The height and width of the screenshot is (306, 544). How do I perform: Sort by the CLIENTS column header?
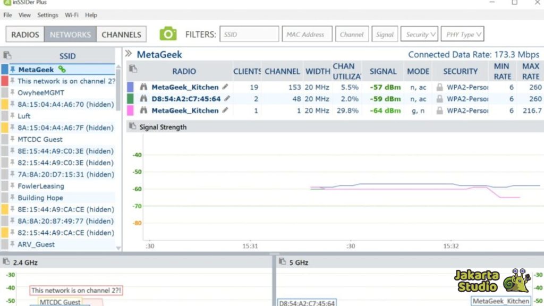click(247, 71)
